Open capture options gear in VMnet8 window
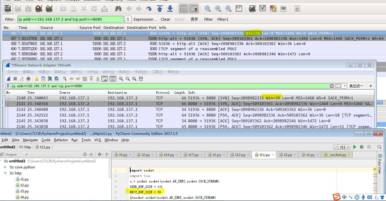The width and height of the screenshot is (386, 201). 28,79
